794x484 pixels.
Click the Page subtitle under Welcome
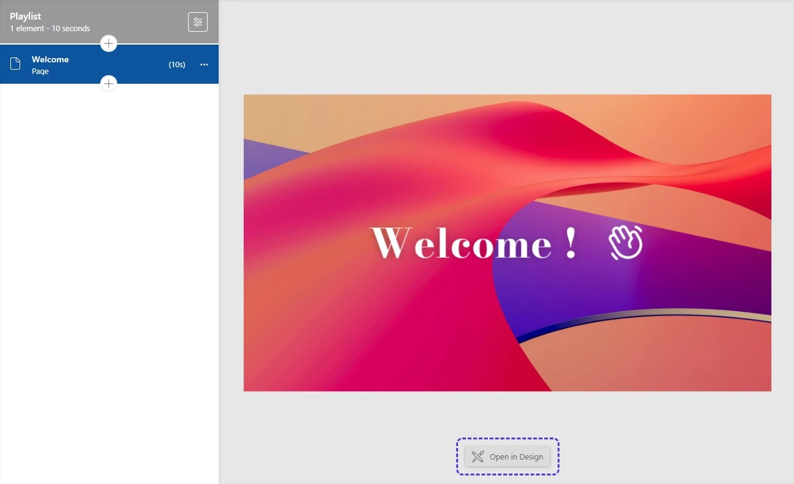pos(40,71)
